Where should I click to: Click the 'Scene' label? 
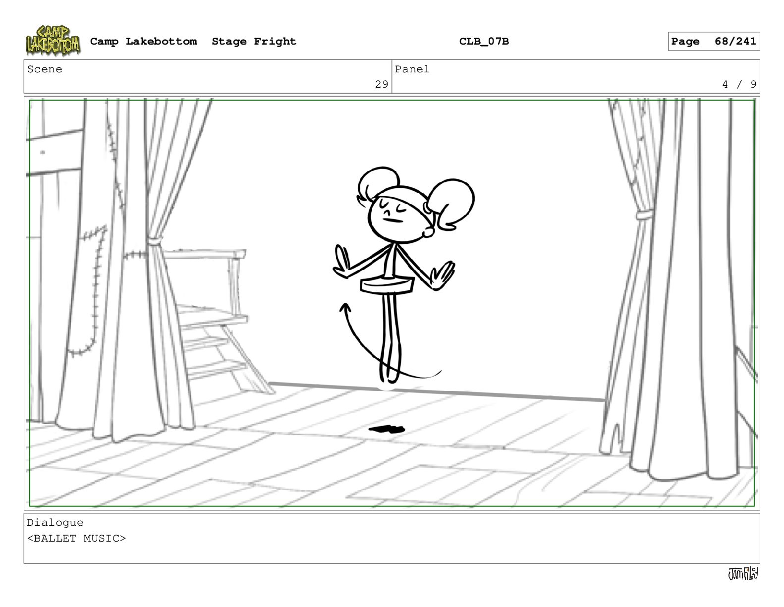click(45, 69)
